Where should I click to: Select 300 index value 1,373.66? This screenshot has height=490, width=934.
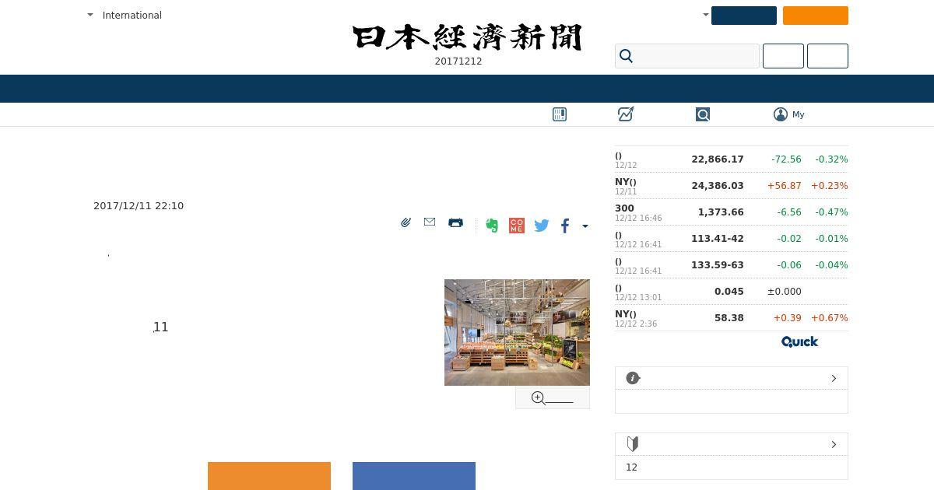click(x=721, y=212)
